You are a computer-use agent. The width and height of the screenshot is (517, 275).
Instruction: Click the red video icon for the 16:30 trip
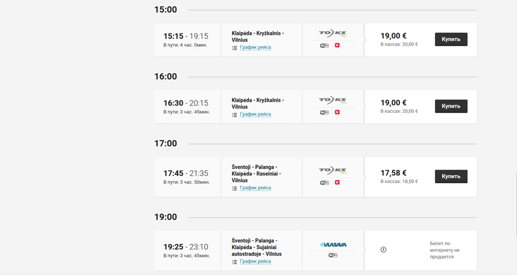tap(337, 112)
